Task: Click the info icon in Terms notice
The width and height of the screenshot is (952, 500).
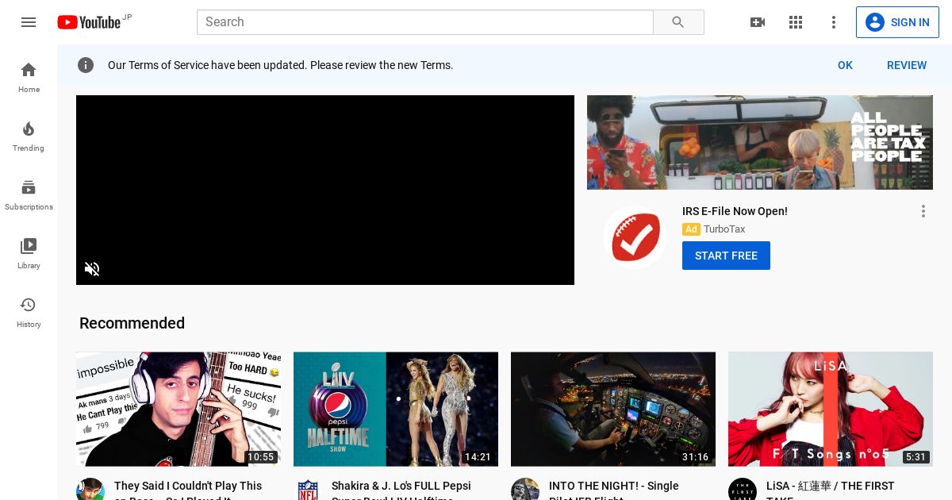Action: 86,65
